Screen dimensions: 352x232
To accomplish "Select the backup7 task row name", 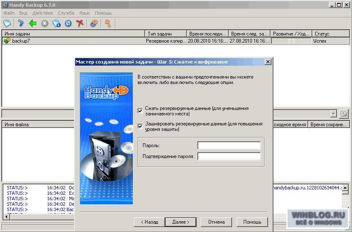I will (x=21, y=41).
